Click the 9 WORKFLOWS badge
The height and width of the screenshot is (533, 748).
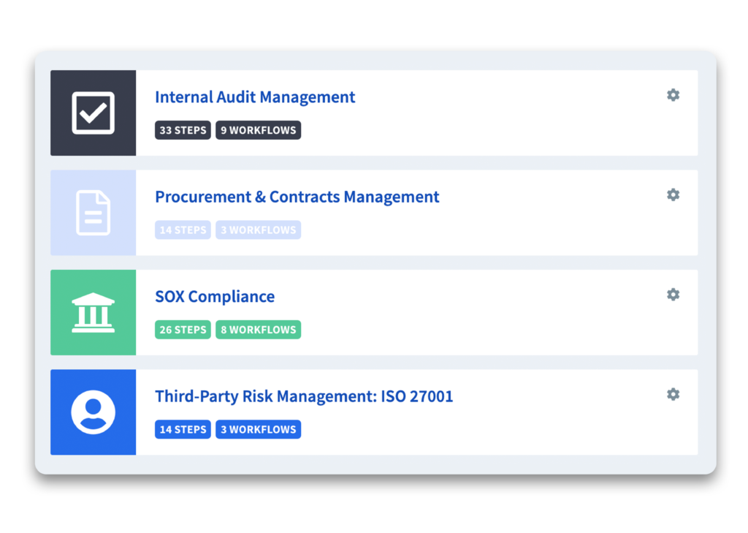coord(258,130)
